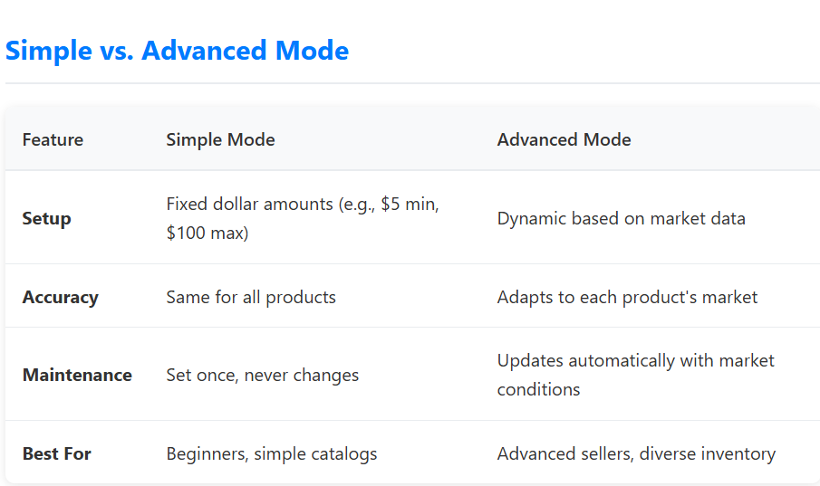Select the Adapts to each product's market text
820x486 pixels.
[x=627, y=297]
